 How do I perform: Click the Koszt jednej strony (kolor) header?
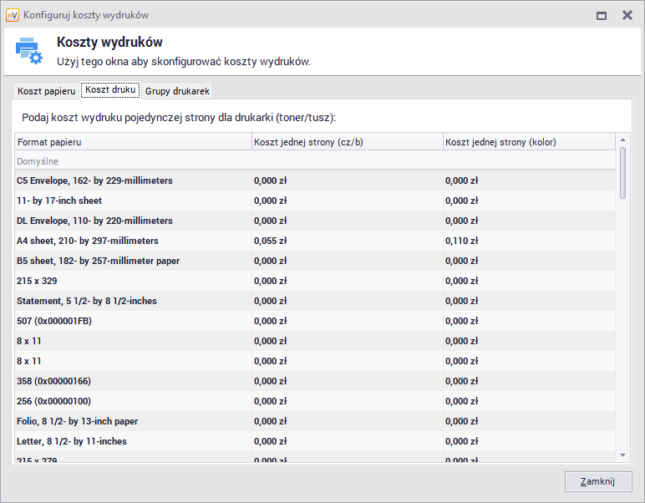click(x=528, y=142)
